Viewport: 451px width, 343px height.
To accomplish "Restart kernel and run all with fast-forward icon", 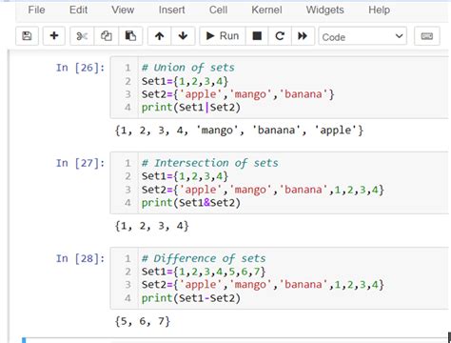I will pyautogui.click(x=303, y=36).
